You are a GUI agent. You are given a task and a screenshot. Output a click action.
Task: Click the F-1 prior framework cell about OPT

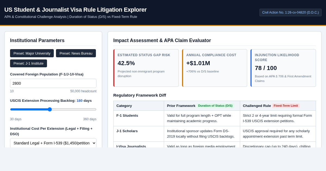pyautogui.click(x=202, y=118)
